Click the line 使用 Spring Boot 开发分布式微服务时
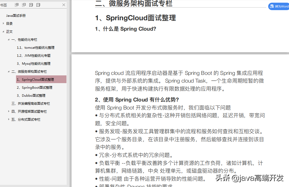 (163, 108)
